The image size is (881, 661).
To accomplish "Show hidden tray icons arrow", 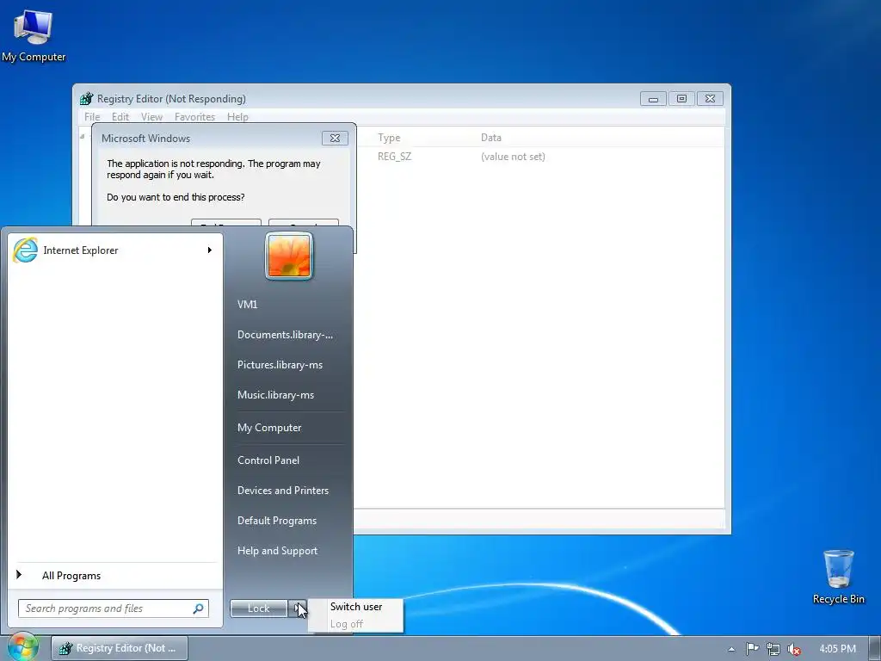I will pos(731,649).
